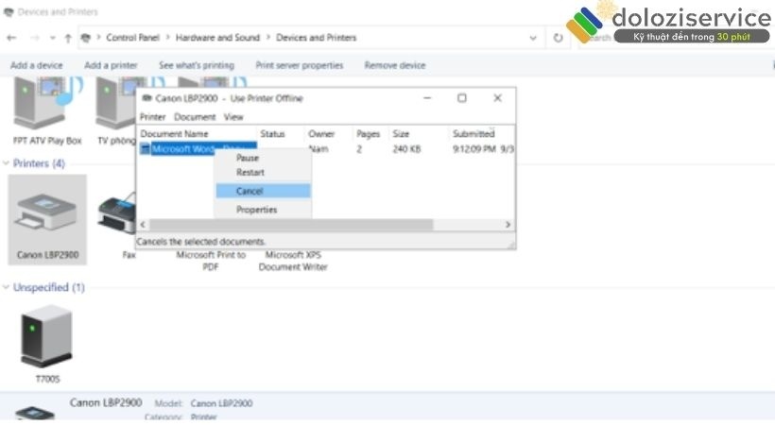Click the address bar location icon

click(x=85, y=38)
